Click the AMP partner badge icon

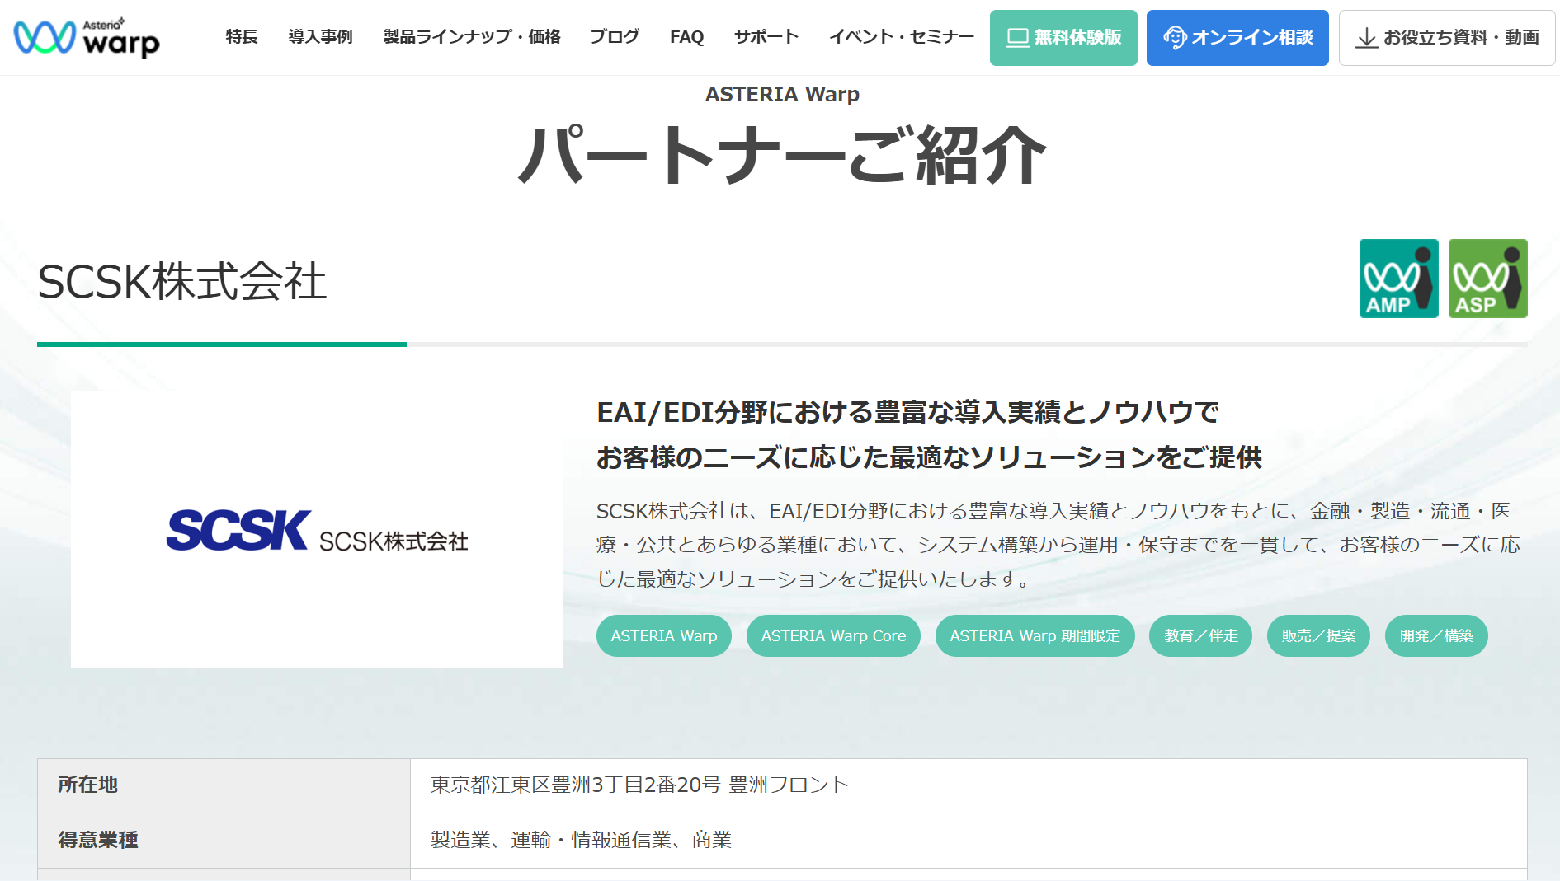(1398, 279)
